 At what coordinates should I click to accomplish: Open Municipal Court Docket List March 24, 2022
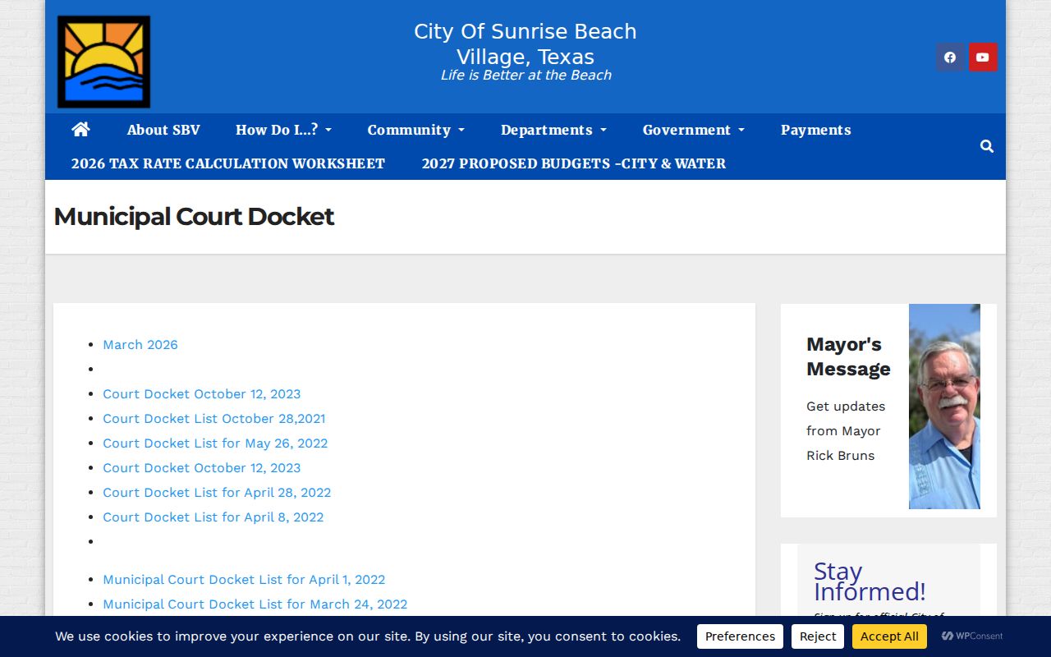click(255, 604)
